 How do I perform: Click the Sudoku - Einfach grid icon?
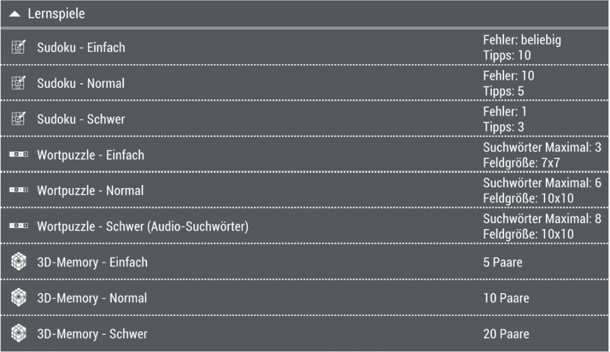tap(19, 48)
